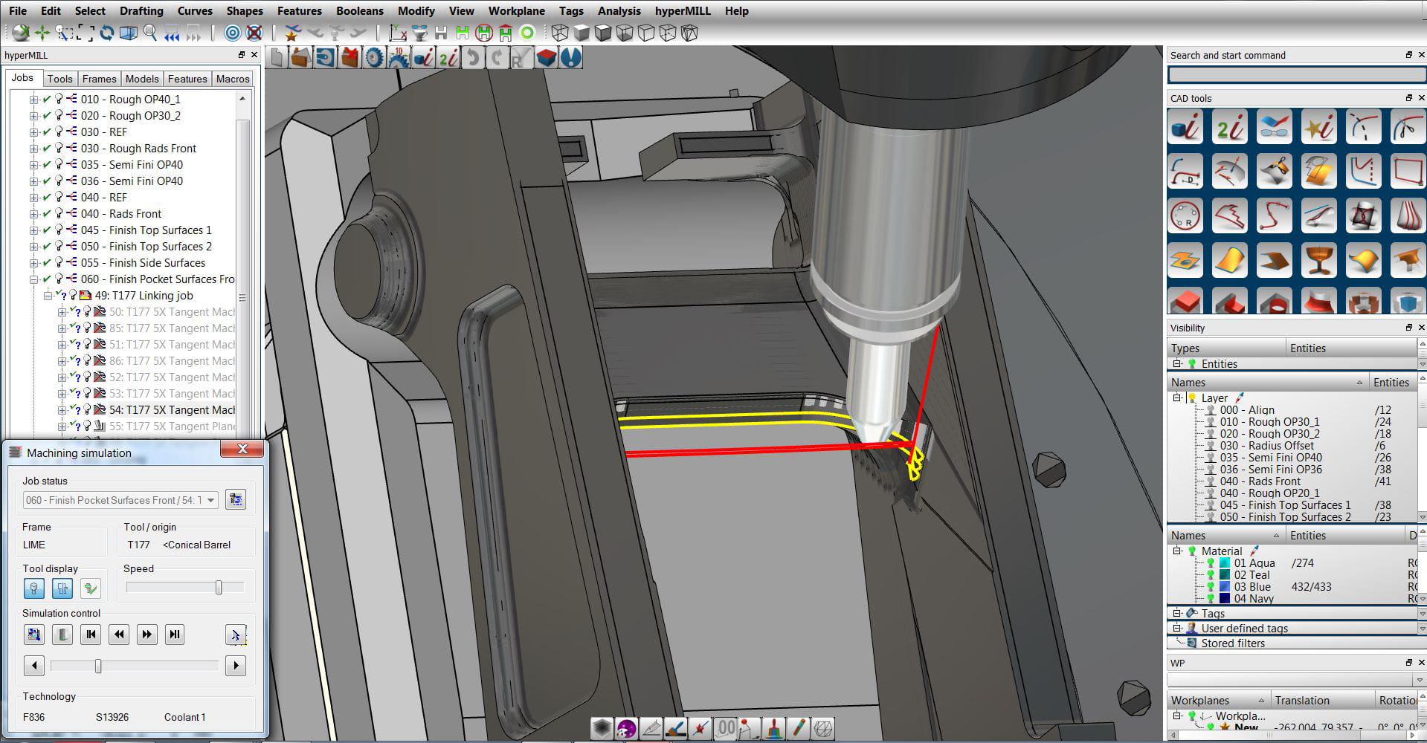Collapse the Layer tree in Visibility panel
The image size is (1427, 743).
click(1177, 398)
